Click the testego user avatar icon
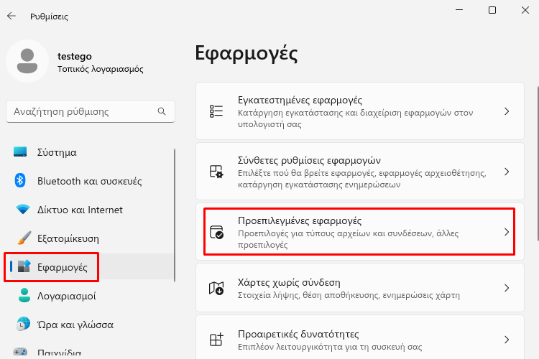This screenshot has width=539, height=359. pyautogui.click(x=27, y=61)
